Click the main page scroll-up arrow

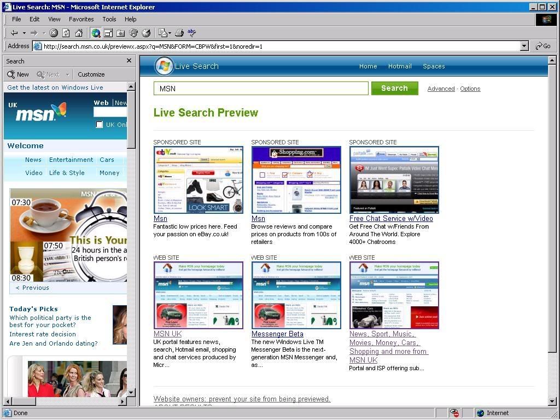552,60
